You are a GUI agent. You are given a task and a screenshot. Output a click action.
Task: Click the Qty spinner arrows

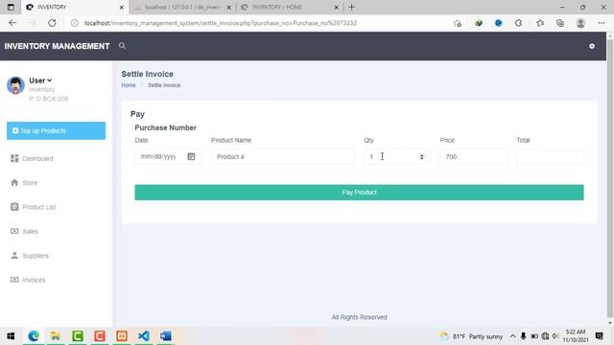click(422, 156)
